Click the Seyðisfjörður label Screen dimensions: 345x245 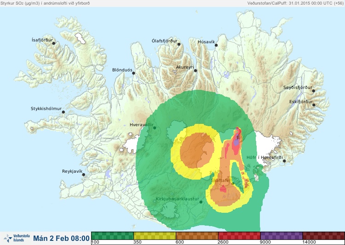[298, 87]
